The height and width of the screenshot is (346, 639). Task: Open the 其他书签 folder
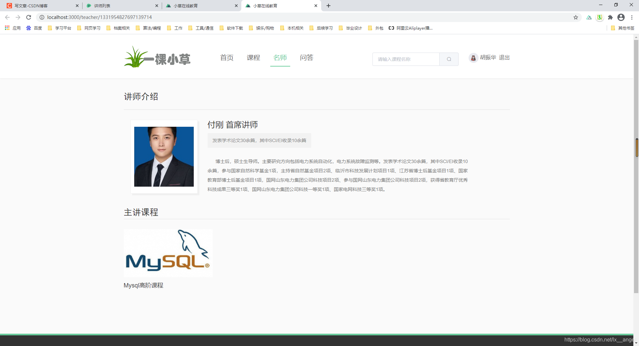coord(623,28)
